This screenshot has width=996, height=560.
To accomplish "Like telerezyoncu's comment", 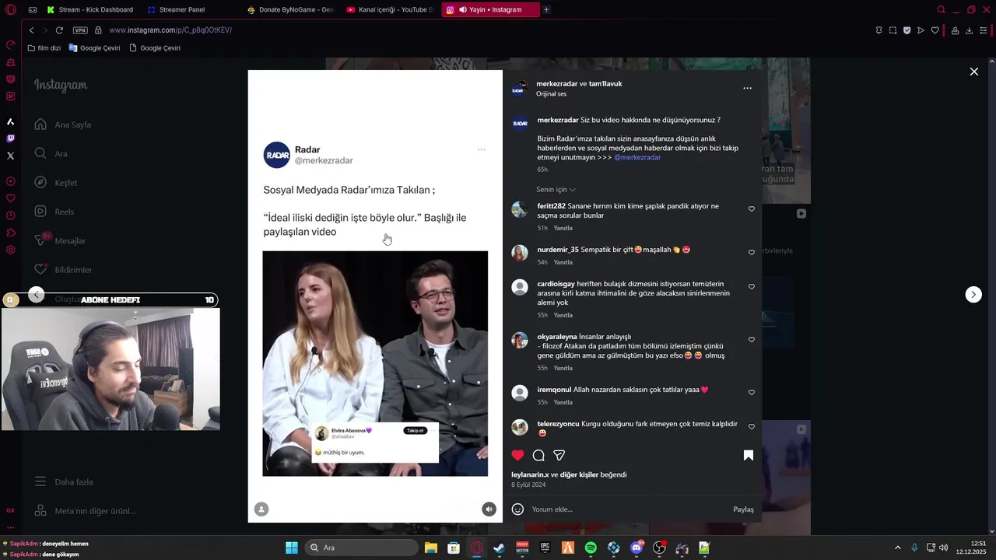I will pos(751,427).
